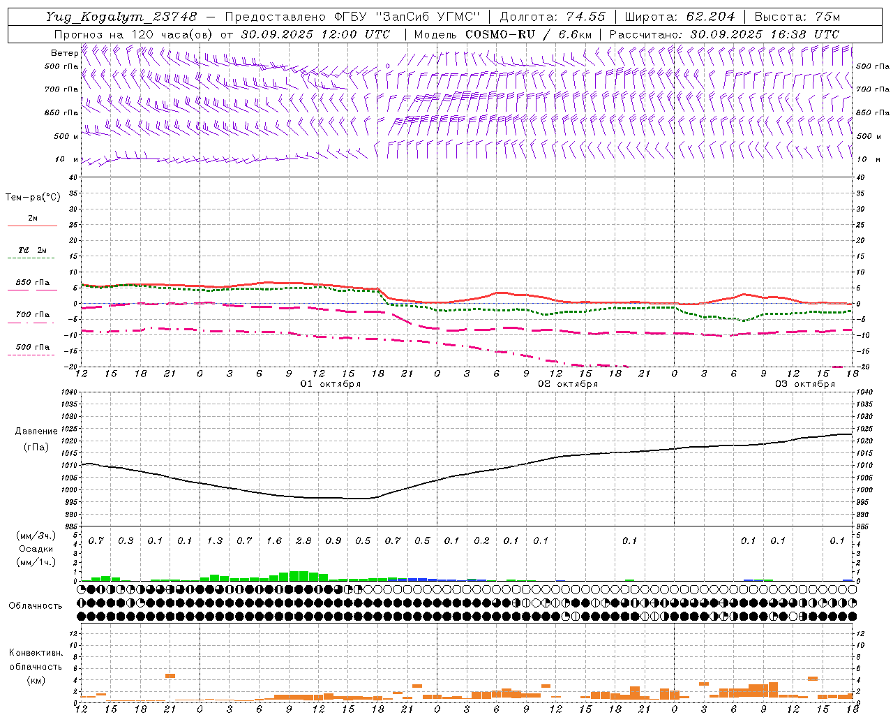Click the 0.9 precipitation value
Viewport: 893px width, 715px height.
coord(333,541)
